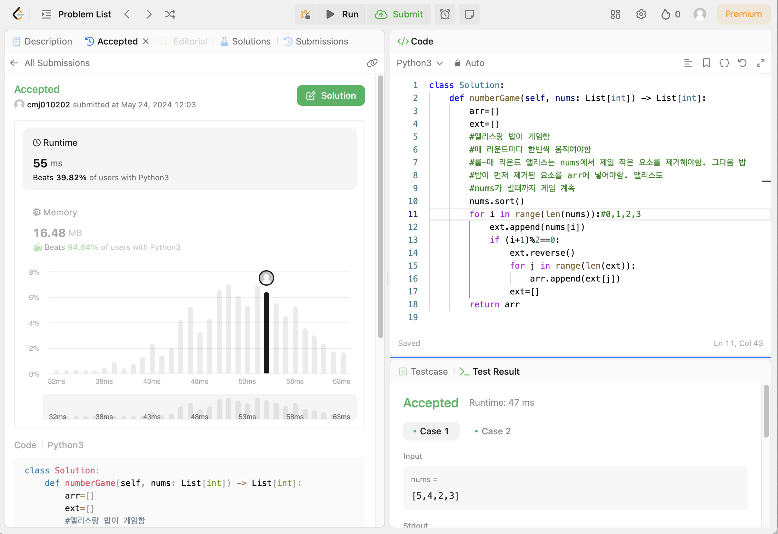The width and height of the screenshot is (778, 534).
Task: Open the Python3 language dropdown
Action: point(420,63)
